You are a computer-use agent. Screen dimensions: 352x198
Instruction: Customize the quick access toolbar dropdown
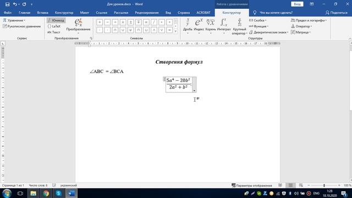coord(32,4)
